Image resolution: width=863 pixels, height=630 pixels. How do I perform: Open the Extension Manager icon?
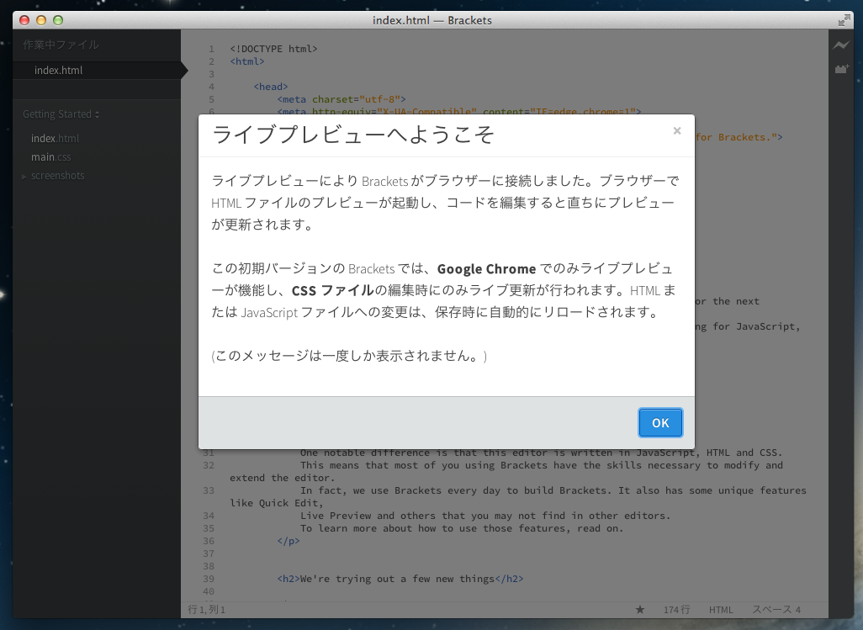click(840, 70)
